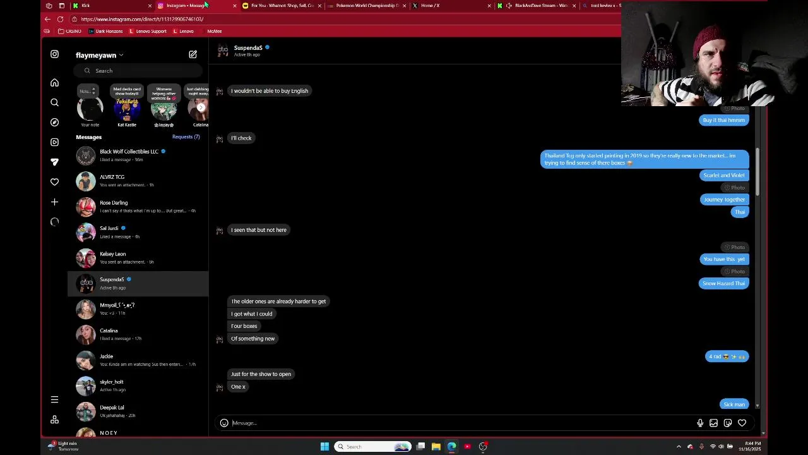Image resolution: width=808 pixels, height=455 pixels.
Task: Click the browser address bar URL
Action: tap(142, 19)
